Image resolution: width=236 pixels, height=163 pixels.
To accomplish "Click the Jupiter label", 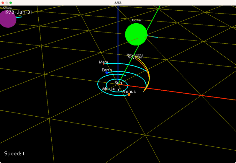I will pyautogui.click(x=136, y=20).
